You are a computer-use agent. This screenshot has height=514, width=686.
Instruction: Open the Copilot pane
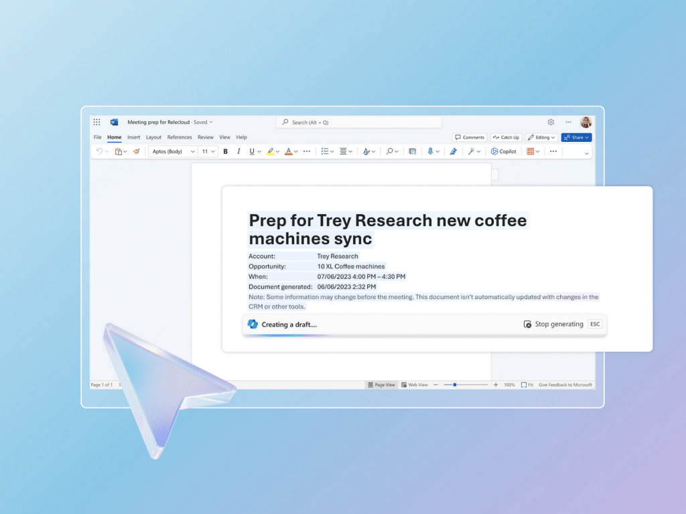click(504, 151)
